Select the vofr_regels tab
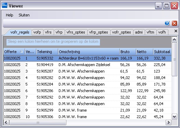The image size is (180, 128). [20, 32]
